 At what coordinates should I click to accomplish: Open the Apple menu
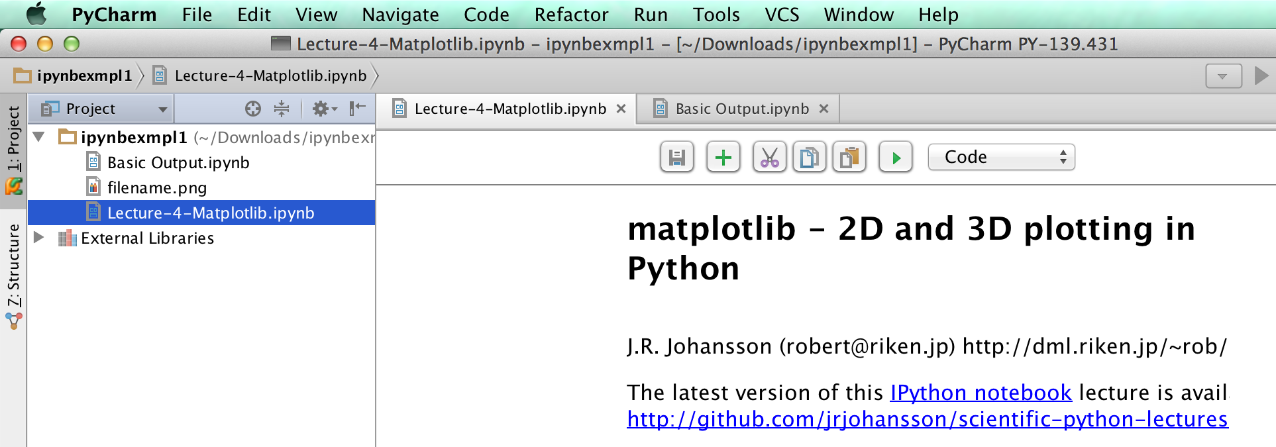pyautogui.click(x=36, y=14)
